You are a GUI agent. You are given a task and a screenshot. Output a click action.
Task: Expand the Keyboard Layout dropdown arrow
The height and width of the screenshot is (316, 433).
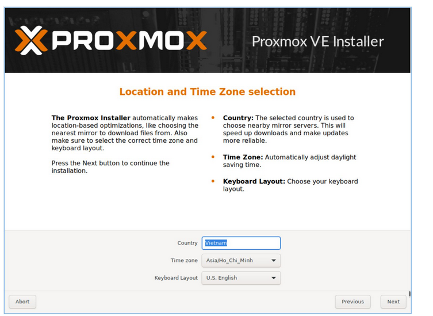[x=273, y=278]
